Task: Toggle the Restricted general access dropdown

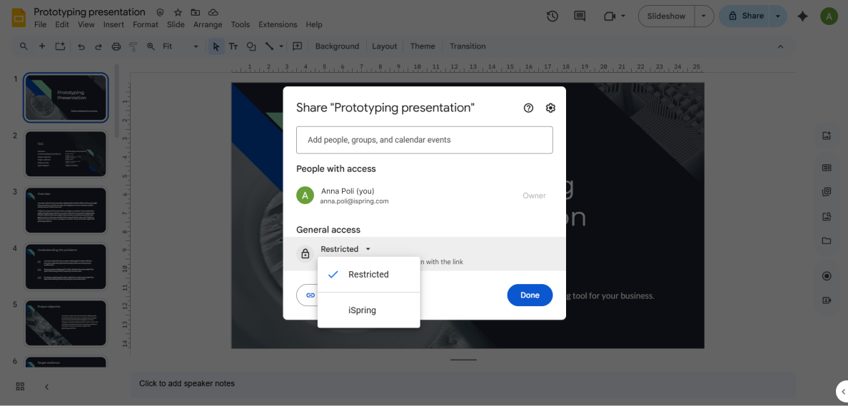Action: pyautogui.click(x=345, y=249)
